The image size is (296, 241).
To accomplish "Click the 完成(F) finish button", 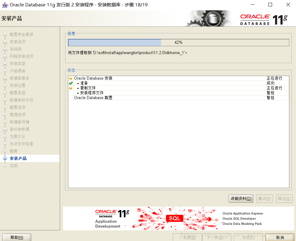I will pyautogui.click(x=248, y=237).
